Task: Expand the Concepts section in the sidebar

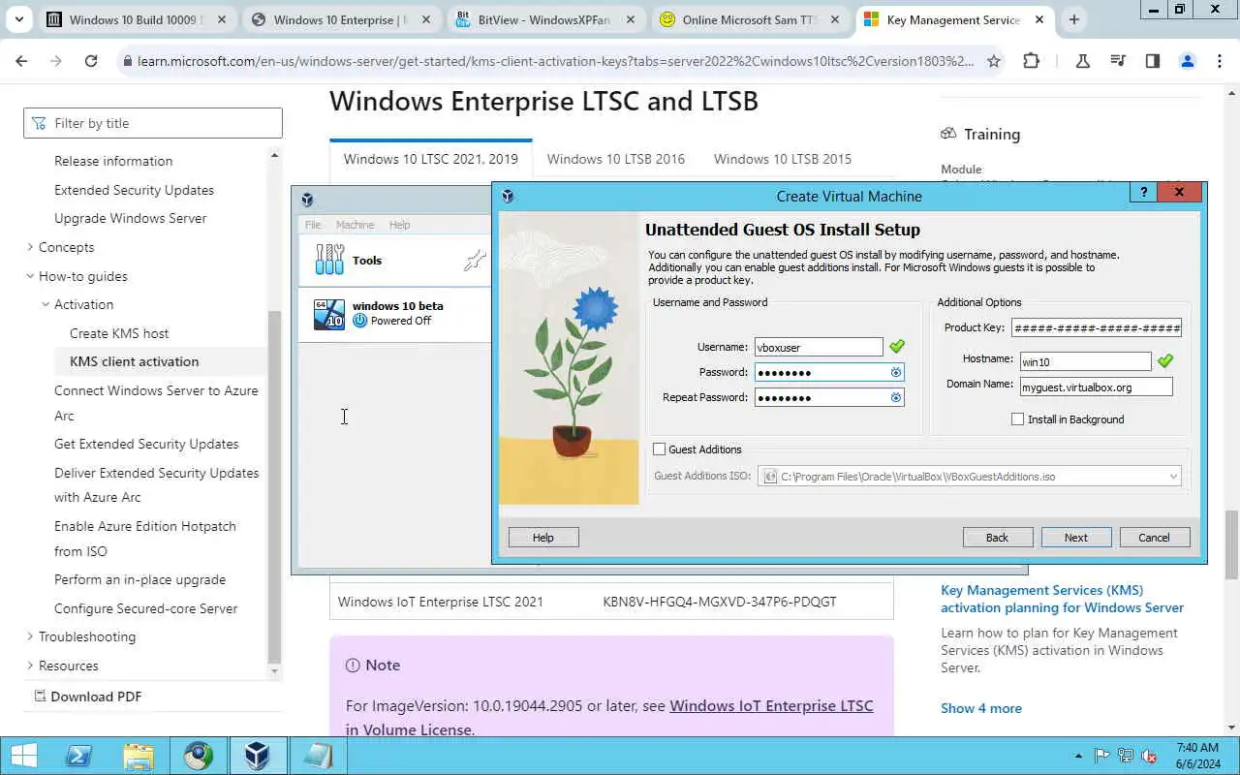Action: (x=30, y=247)
